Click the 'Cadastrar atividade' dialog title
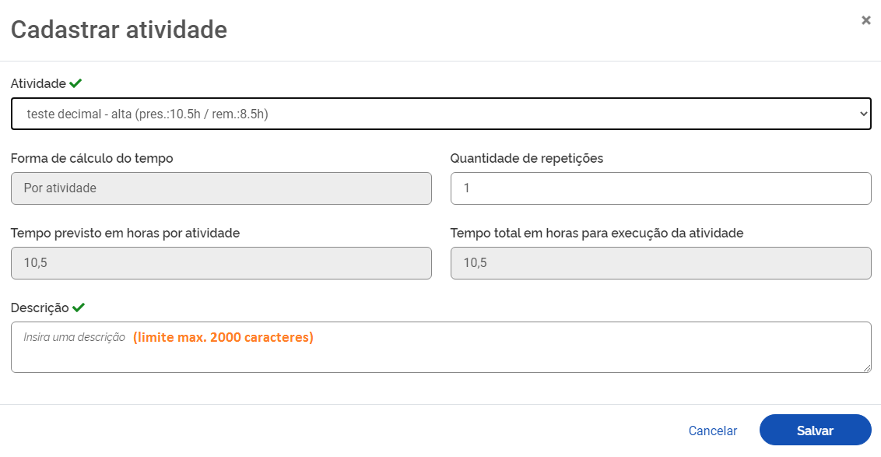881x457 pixels. [119, 30]
